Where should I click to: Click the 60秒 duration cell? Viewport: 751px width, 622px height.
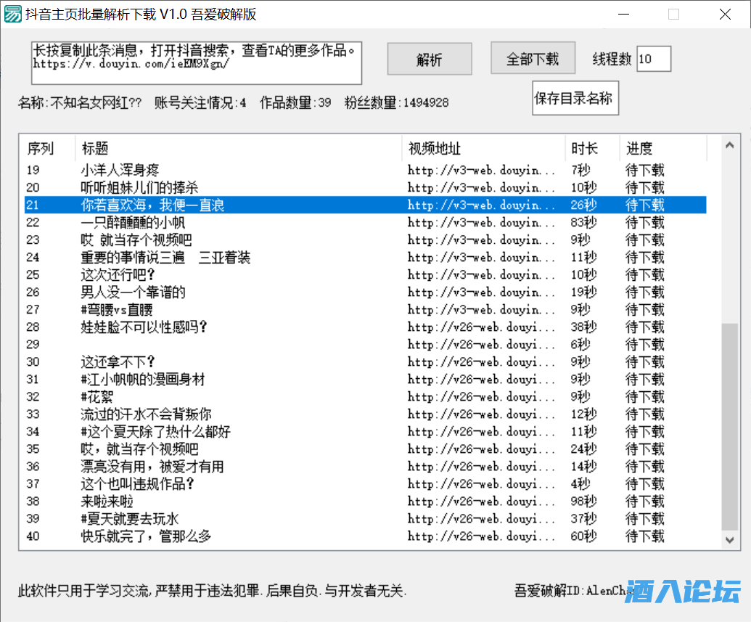[x=583, y=536]
